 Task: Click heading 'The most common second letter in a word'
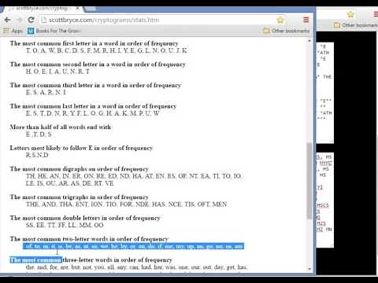(98, 64)
